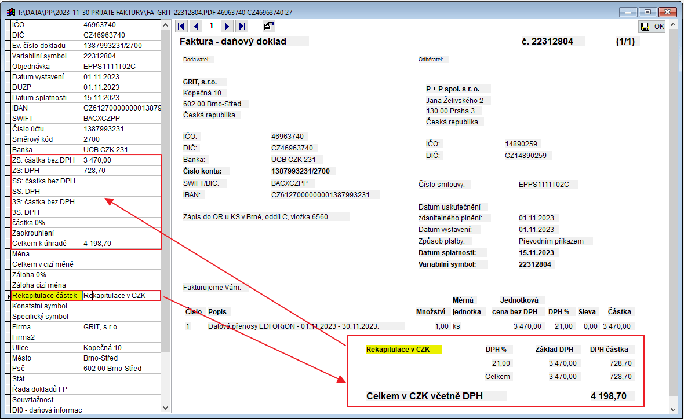Confirm with the OK save button
Screen dimensions: 684x419
(652, 27)
